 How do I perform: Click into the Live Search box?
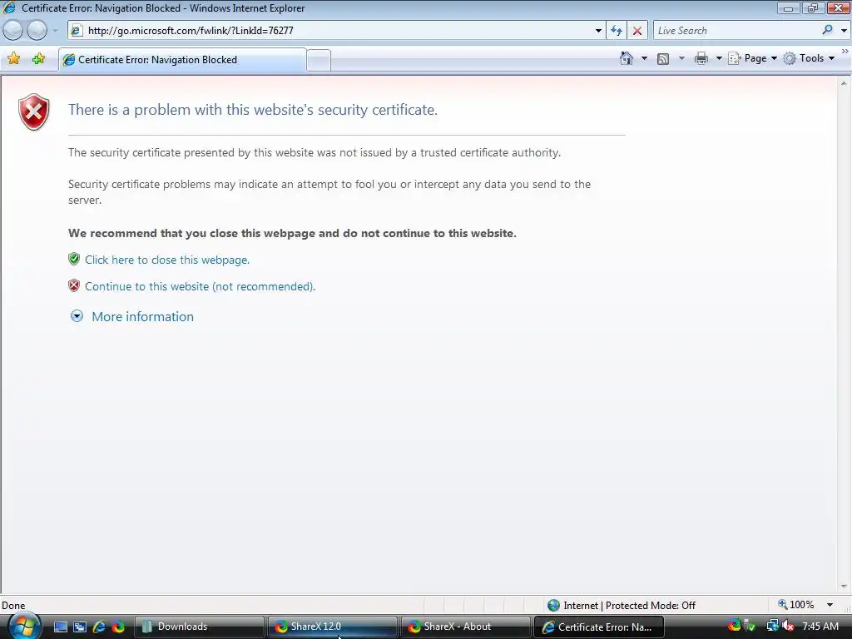pos(736,31)
